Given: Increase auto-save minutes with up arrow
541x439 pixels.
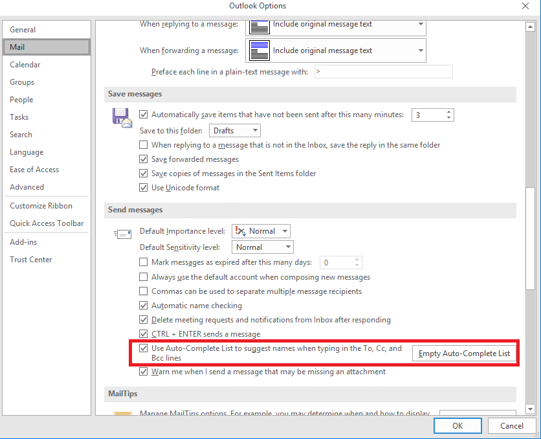Looking at the screenshot, I should pyautogui.click(x=448, y=112).
